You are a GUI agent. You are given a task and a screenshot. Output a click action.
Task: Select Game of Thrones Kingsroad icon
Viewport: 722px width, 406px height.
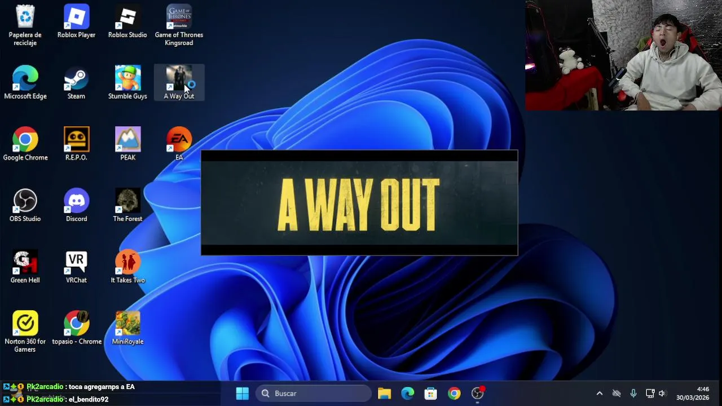click(x=179, y=25)
